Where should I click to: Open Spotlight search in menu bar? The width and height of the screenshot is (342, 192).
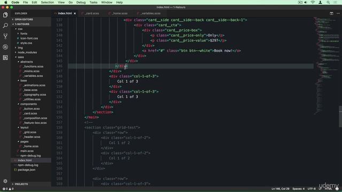(x=328, y=2)
